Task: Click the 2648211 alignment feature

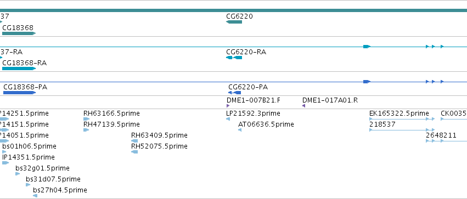Action: click(x=447, y=141)
